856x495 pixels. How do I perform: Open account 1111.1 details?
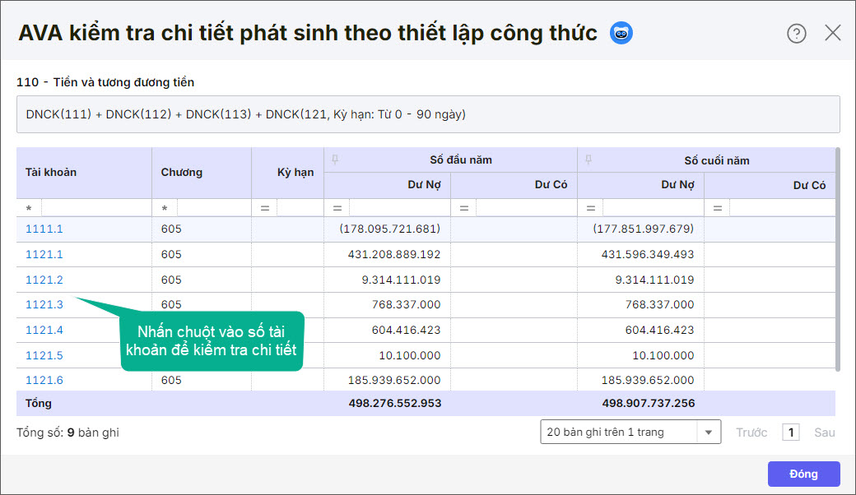click(x=44, y=229)
